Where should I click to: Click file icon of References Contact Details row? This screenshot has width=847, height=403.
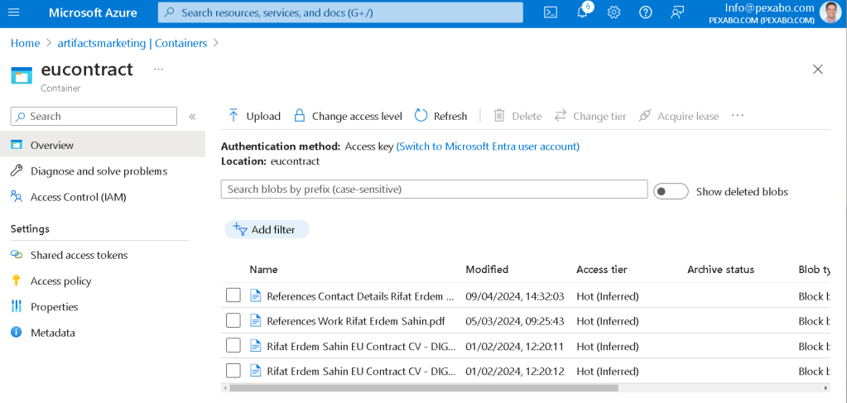coord(256,295)
